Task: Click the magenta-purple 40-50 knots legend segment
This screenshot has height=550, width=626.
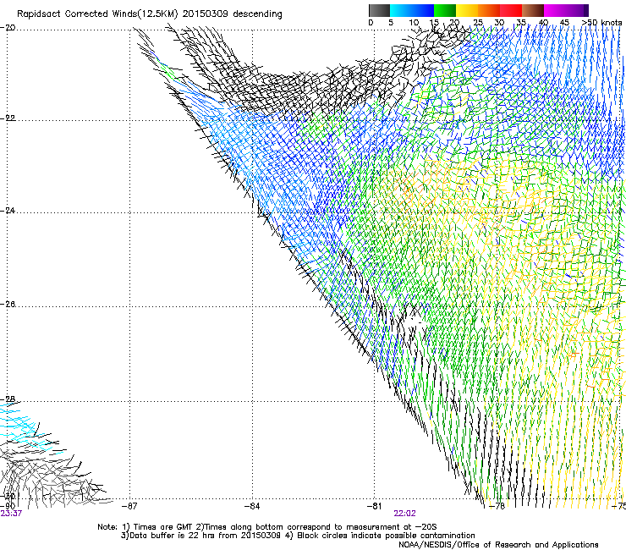Action: [x=566, y=10]
